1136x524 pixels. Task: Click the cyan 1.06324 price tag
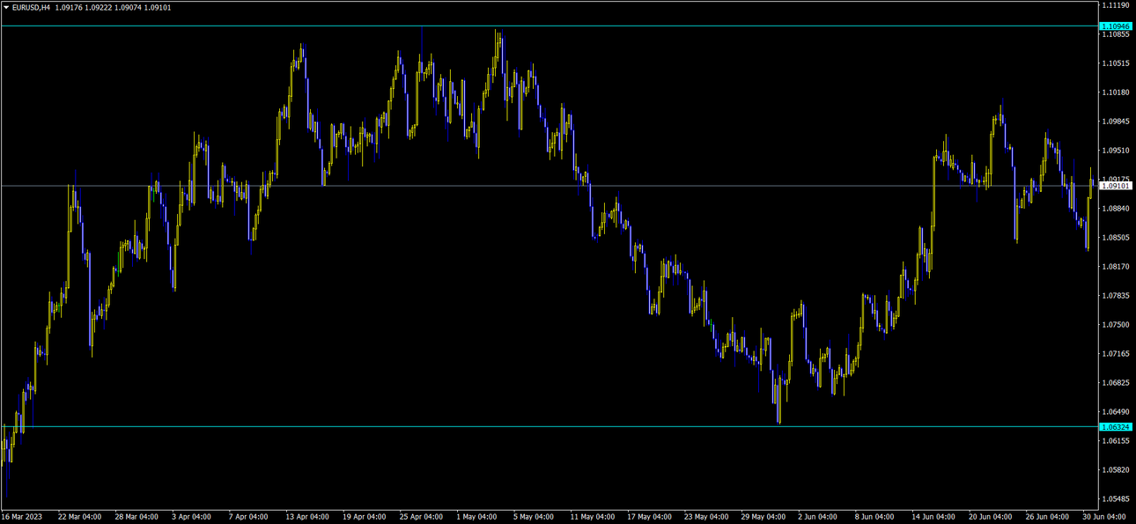tap(1116, 426)
